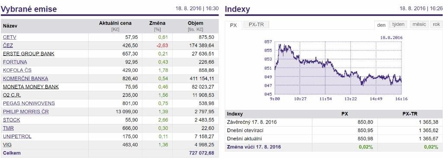The image size is (443, 158).
Task: Open the CETV stock link
Action: tap(10, 37)
